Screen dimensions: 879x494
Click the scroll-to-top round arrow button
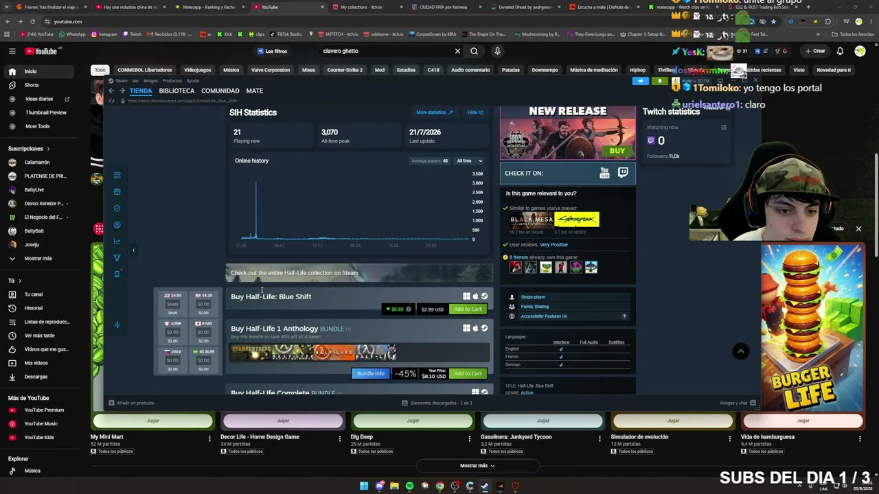click(x=740, y=351)
